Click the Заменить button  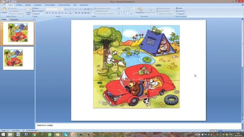pyautogui.click(x=180, y=11)
